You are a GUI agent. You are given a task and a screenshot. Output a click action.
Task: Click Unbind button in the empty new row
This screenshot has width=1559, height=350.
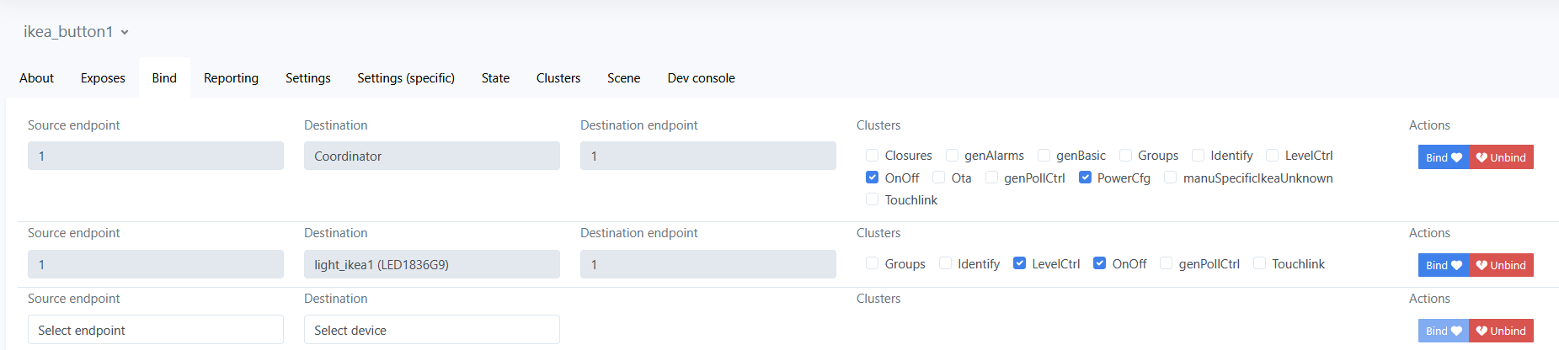click(x=1501, y=331)
